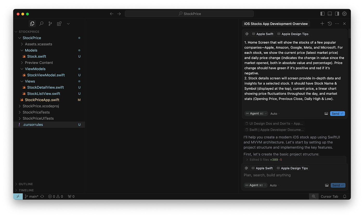
Task: Attach image icon in bottom input
Action: click(x=327, y=185)
